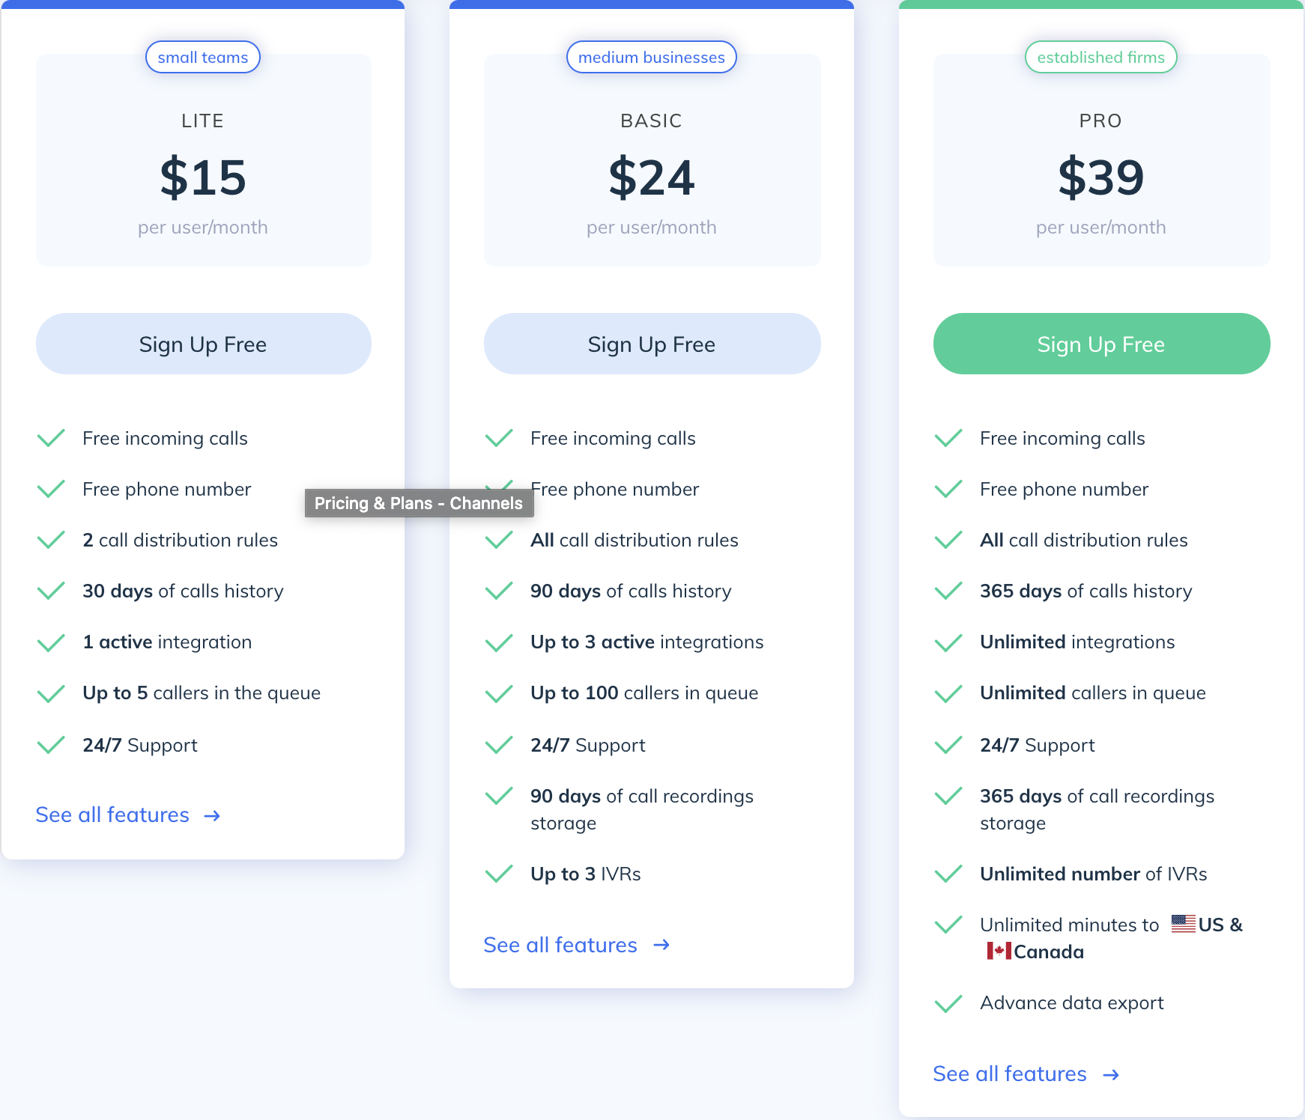Click the US flag icon in the Pro plan

pyautogui.click(x=1184, y=924)
